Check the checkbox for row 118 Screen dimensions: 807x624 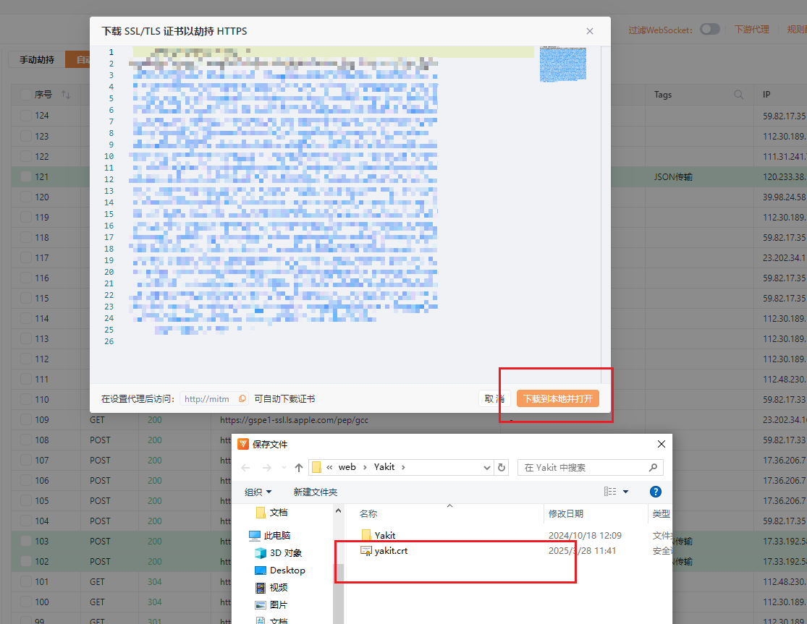point(26,237)
